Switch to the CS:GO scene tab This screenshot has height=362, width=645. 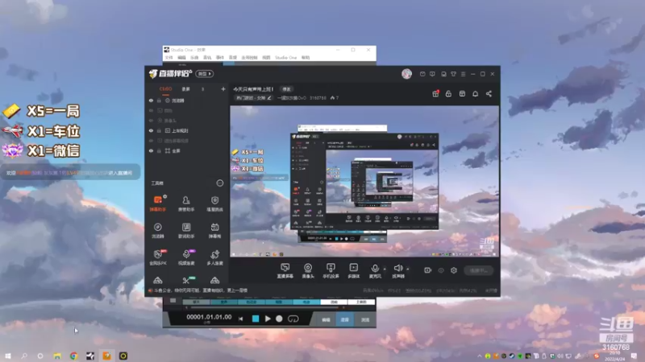[166, 89]
